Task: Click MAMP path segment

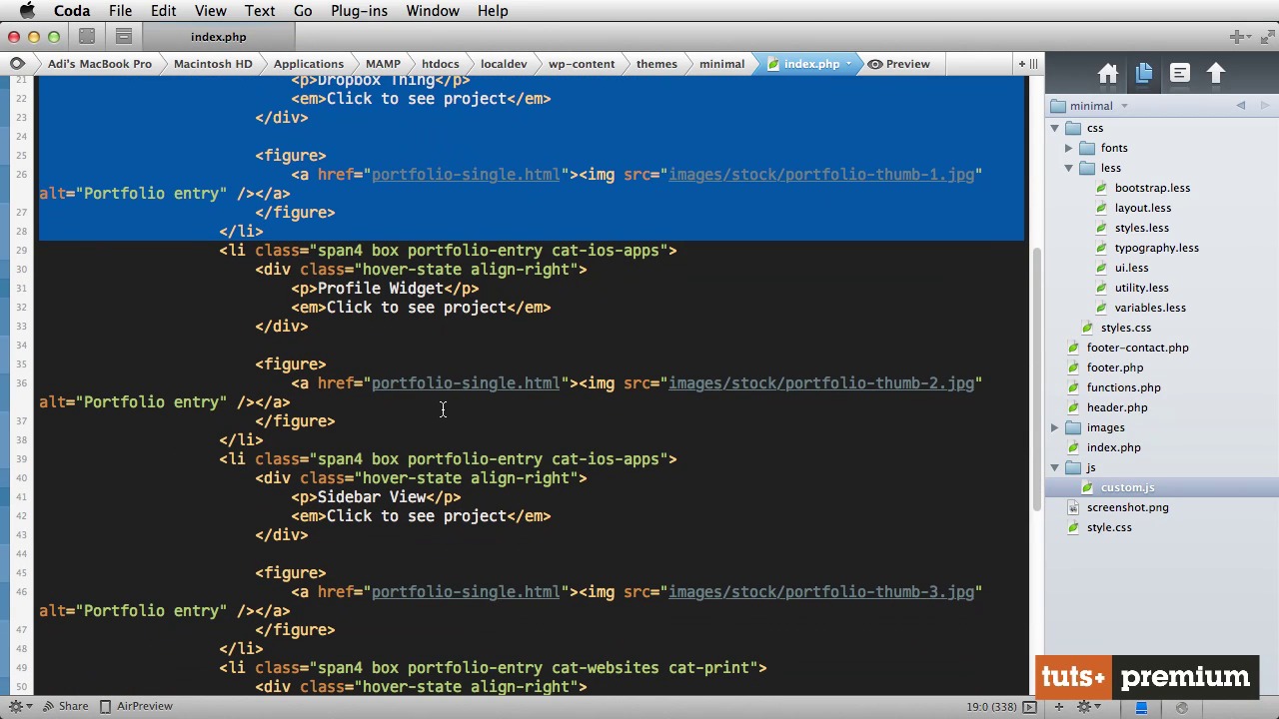Action: [x=383, y=64]
